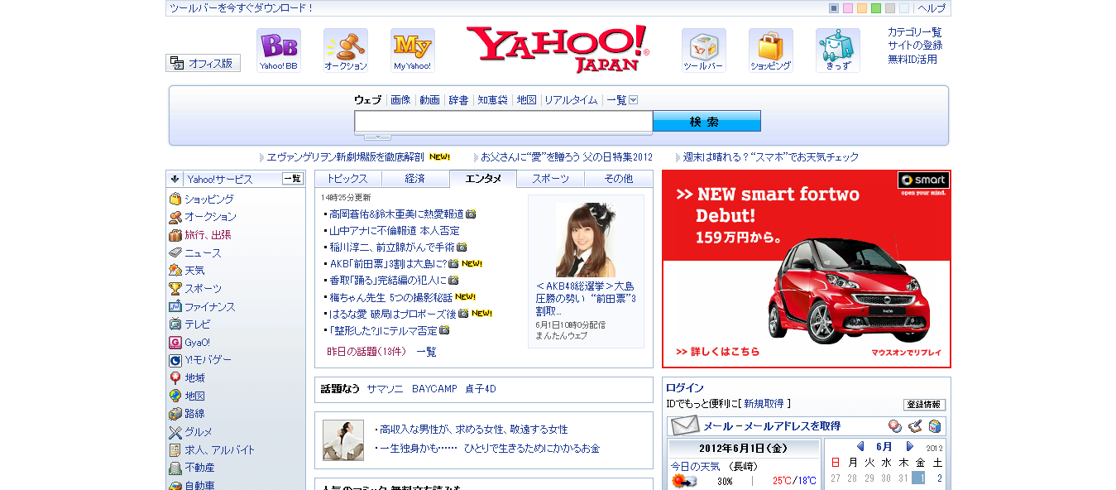Select the dark blue theme color swatch

click(x=834, y=8)
